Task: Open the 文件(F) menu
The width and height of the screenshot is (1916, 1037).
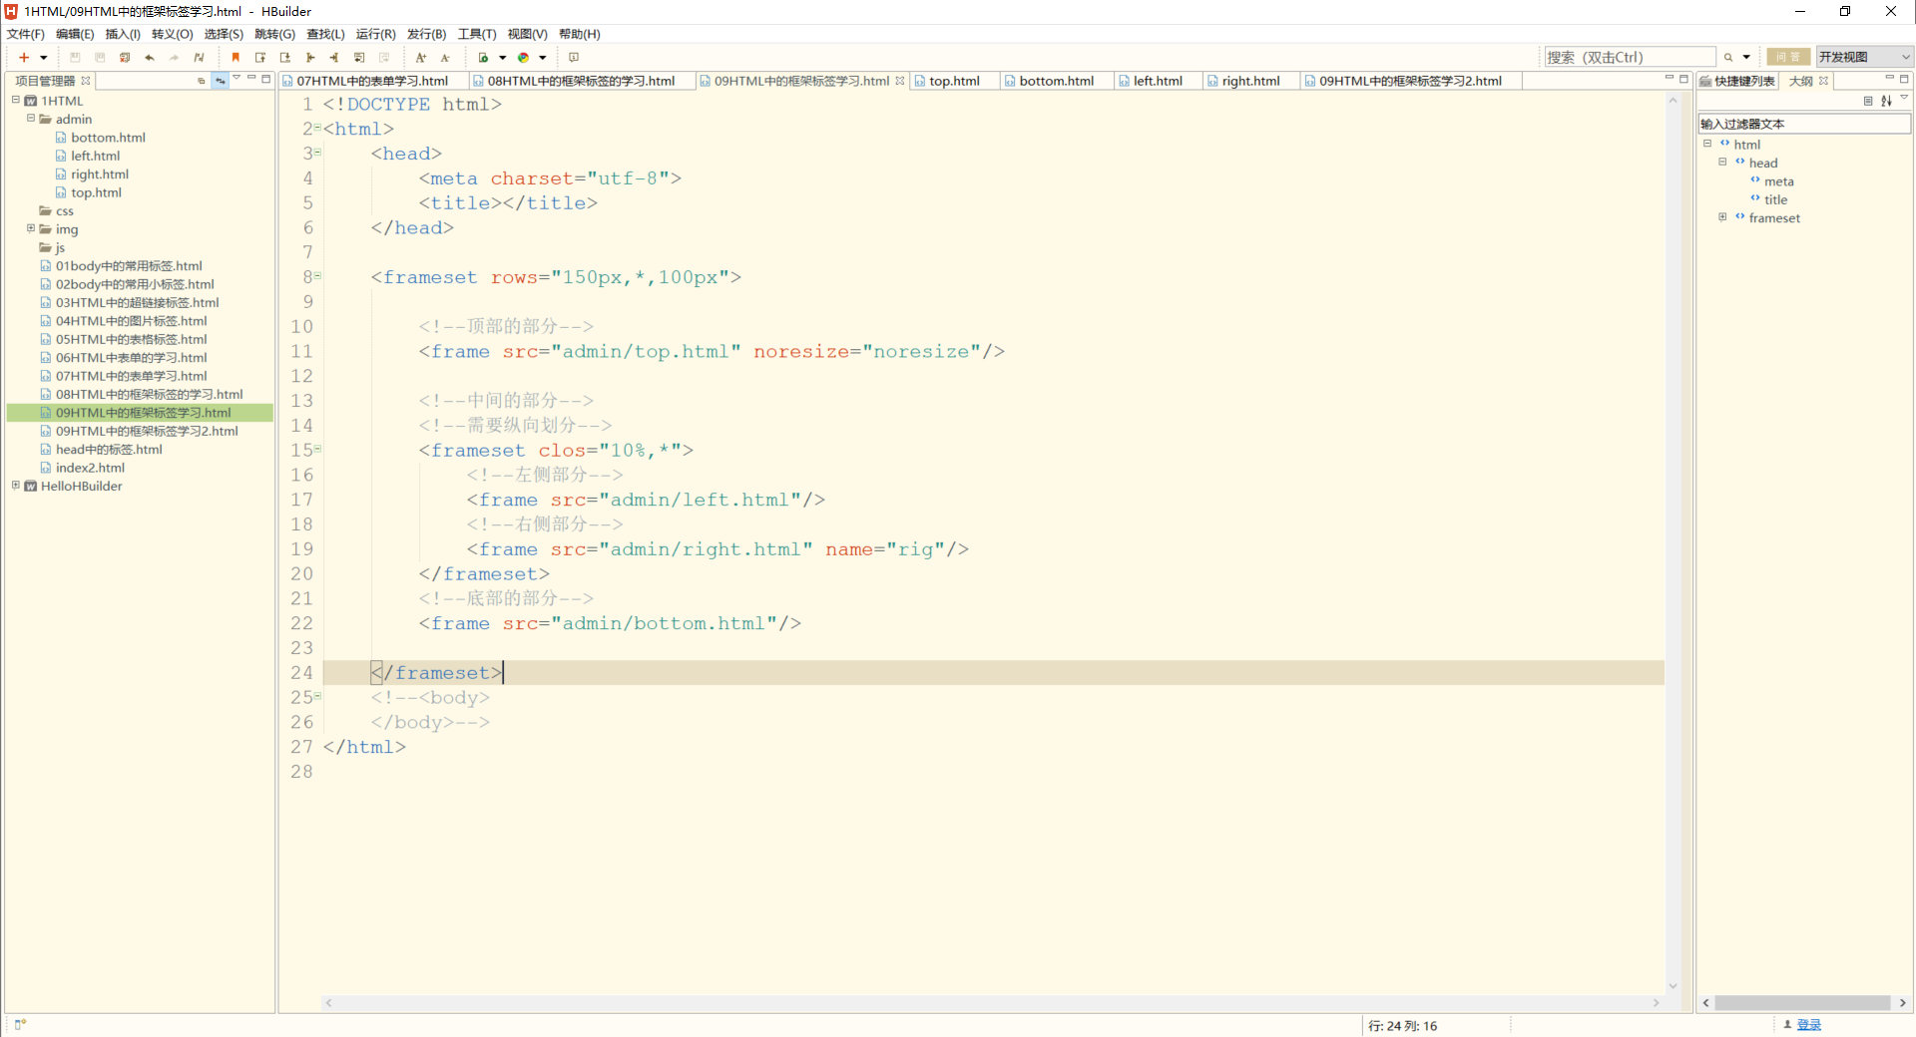Action: click(26, 34)
